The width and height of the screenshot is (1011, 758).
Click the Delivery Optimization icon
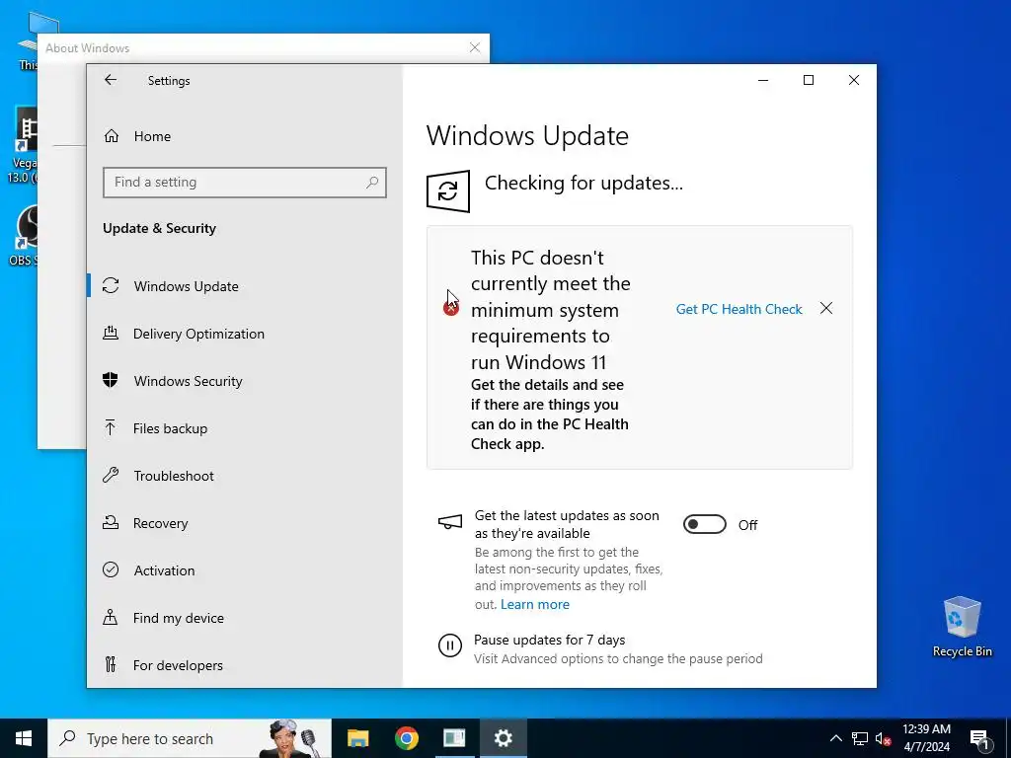pyautogui.click(x=111, y=334)
